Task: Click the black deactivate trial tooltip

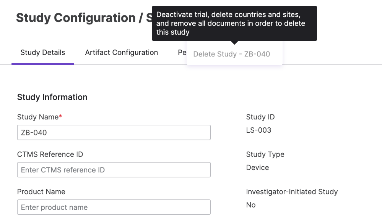Action: [234, 23]
